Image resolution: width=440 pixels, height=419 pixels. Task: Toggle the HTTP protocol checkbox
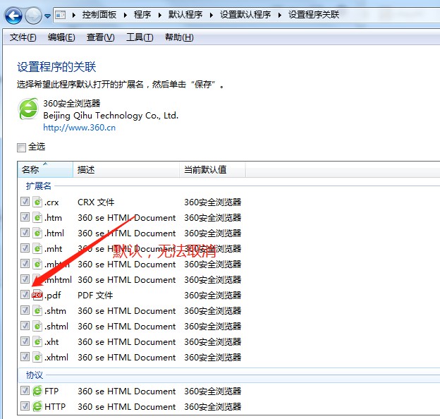coord(25,406)
